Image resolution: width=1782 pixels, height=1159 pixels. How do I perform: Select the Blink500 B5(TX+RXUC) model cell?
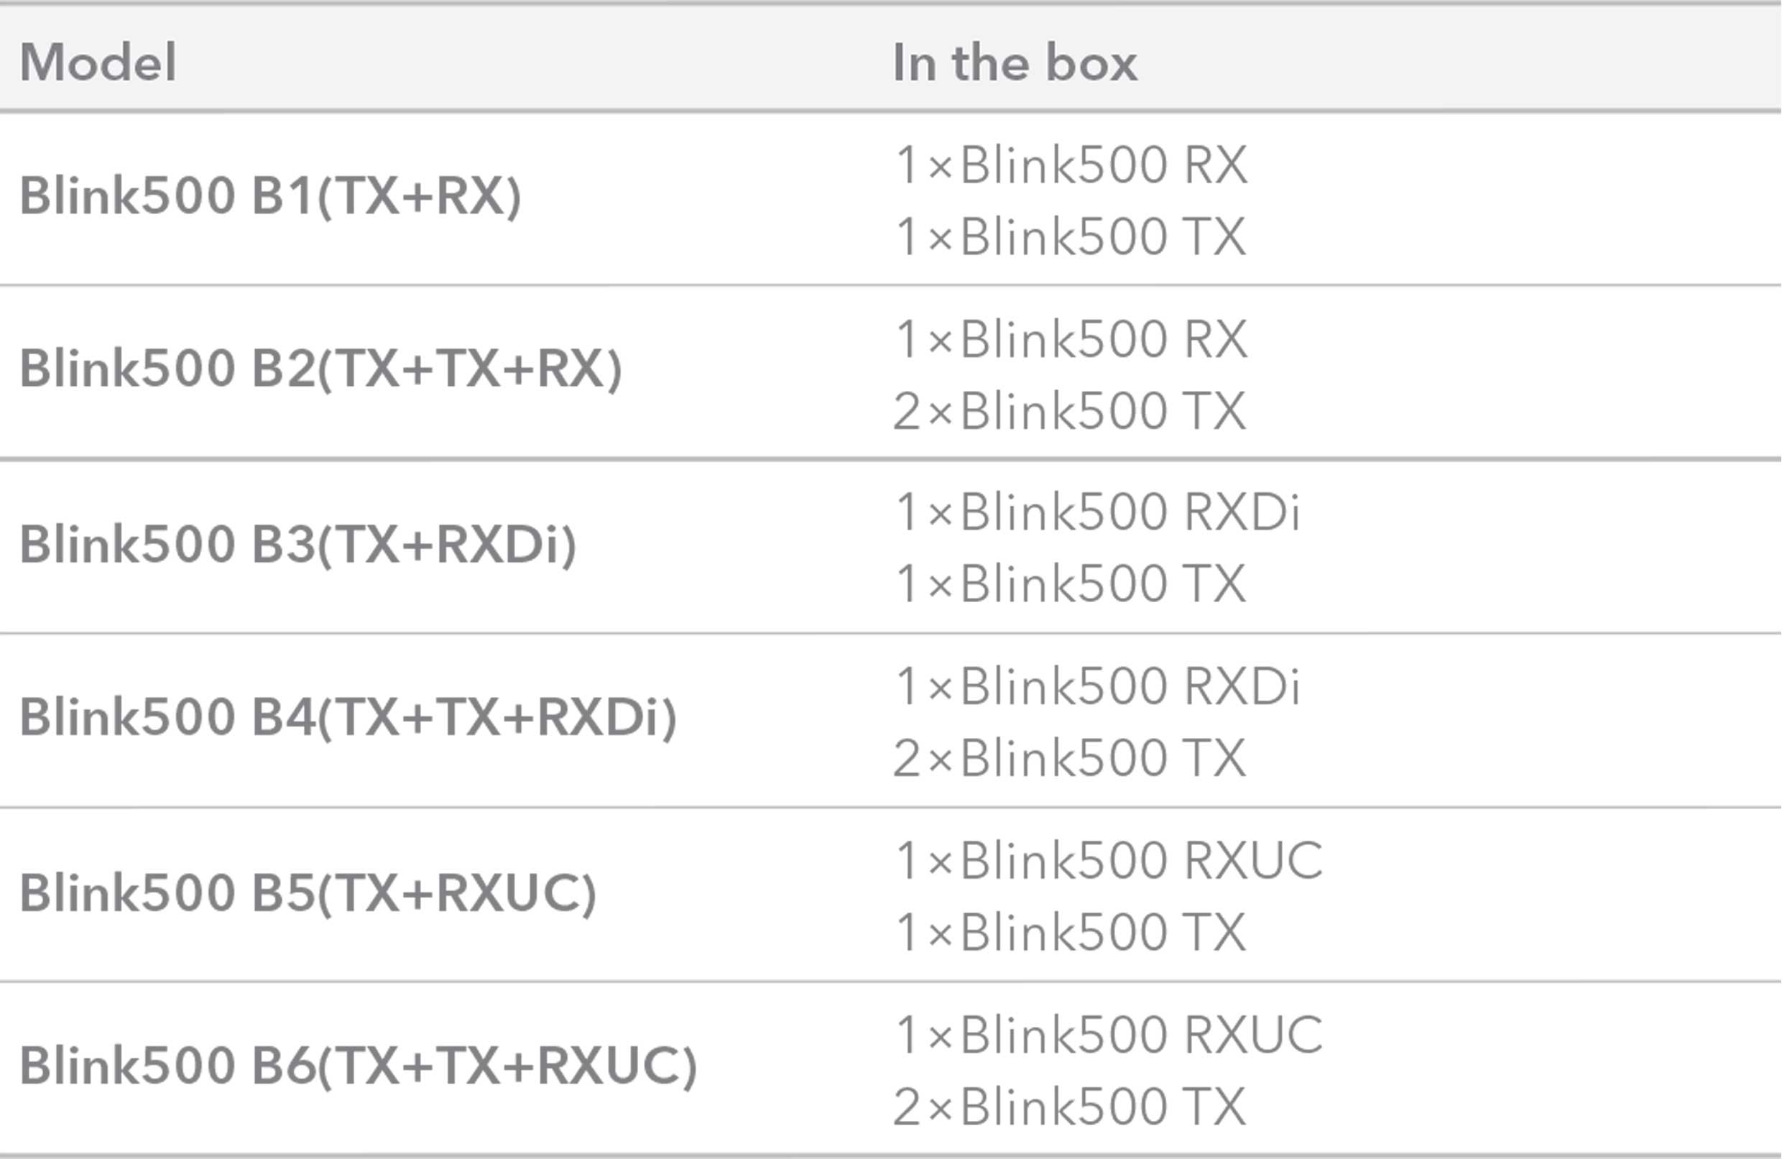[x=308, y=893]
